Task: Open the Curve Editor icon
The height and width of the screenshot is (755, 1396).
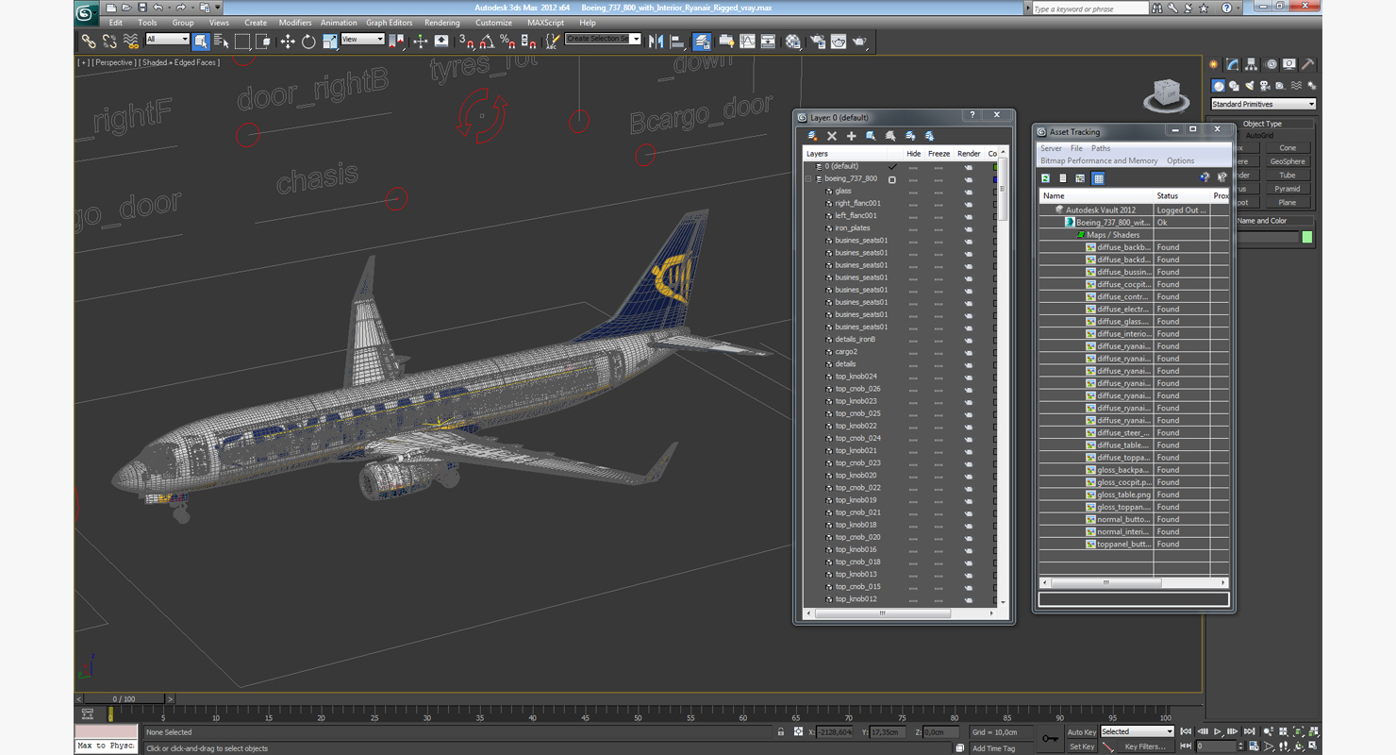Action: tap(747, 41)
